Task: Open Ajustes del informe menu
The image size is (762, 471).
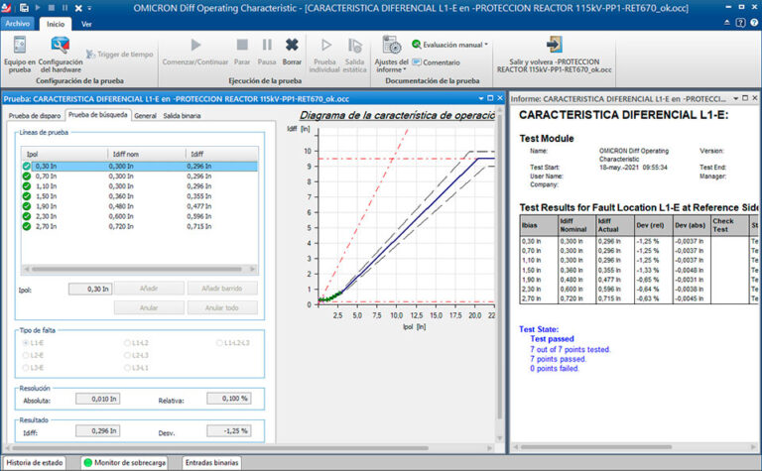Action: click(391, 56)
